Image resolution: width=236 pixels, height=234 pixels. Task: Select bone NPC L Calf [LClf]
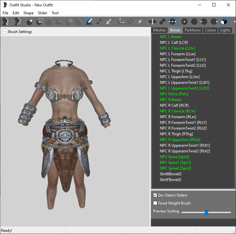tap(174, 43)
